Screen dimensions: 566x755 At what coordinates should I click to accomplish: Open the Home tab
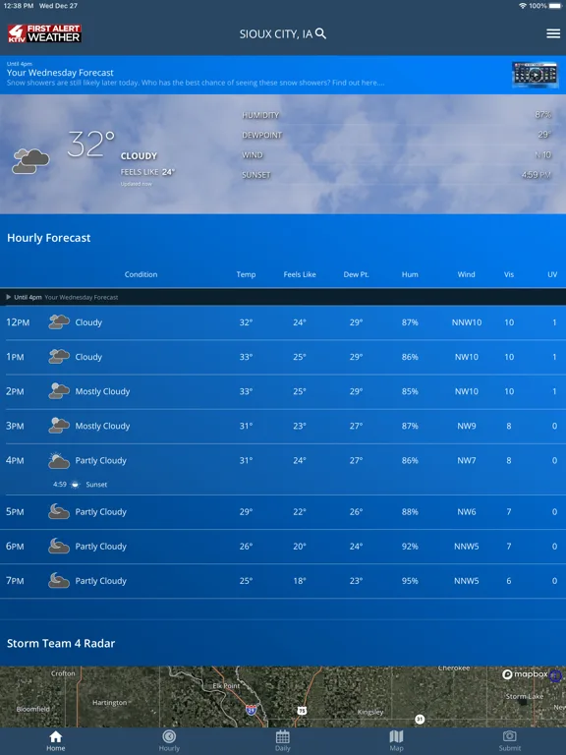pyautogui.click(x=56, y=740)
